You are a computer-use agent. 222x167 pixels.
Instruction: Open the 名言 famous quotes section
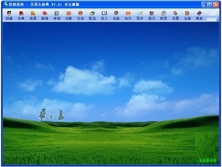(116, 15)
